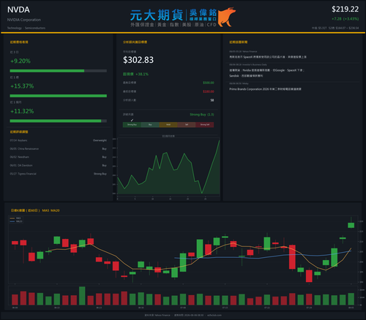Screen dimensions: 366x320
Task: Click the low target price $180.00
Action: 209,91
